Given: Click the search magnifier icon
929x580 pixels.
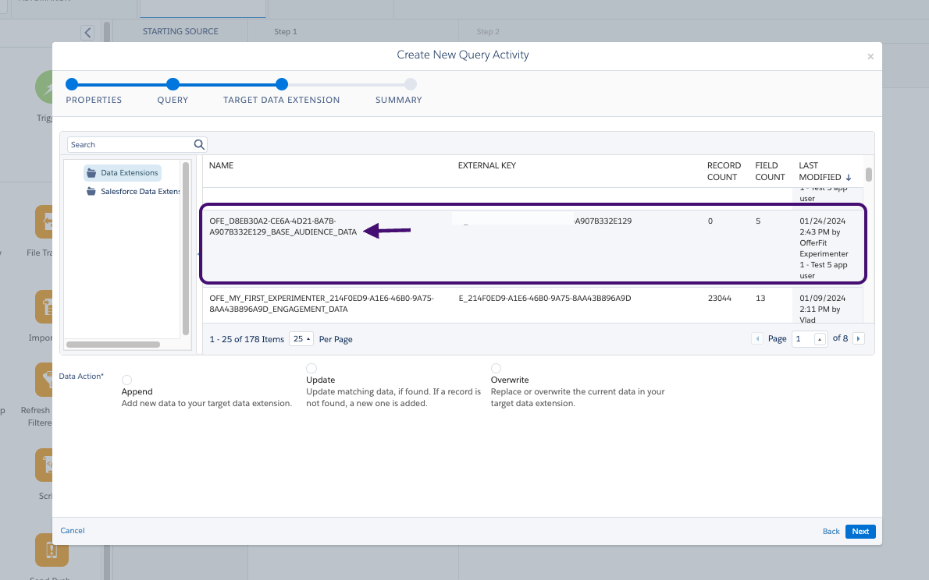Looking at the screenshot, I should pos(199,144).
